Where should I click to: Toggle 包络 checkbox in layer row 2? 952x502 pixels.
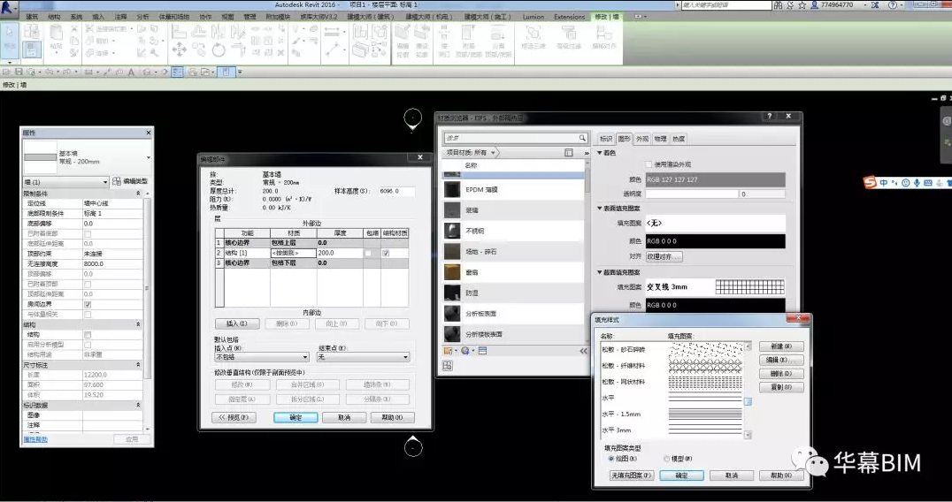coord(369,253)
